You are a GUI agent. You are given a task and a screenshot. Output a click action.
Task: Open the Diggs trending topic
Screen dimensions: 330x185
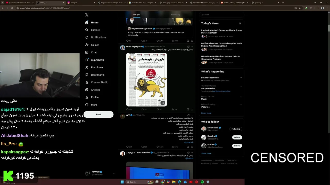[x=204, y=99]
